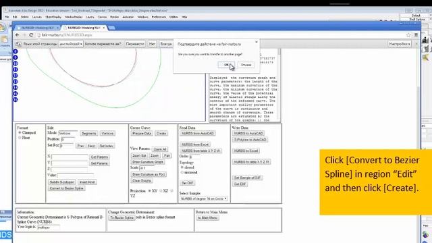Screen dimensions: 432x243
Task: Select the Float format radio button
Action: (x=20, y=138)
